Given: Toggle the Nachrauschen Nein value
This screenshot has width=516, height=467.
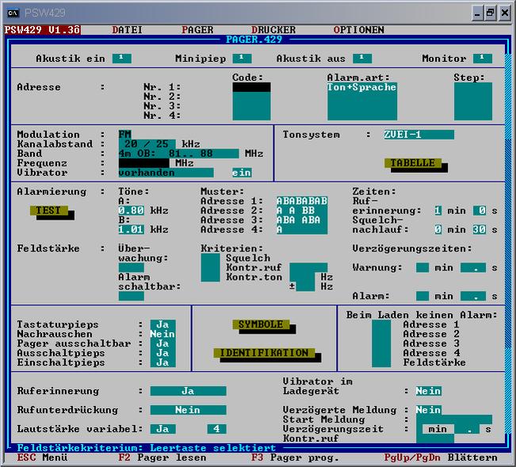Looking at the screenshot, I should pos(162,334).
